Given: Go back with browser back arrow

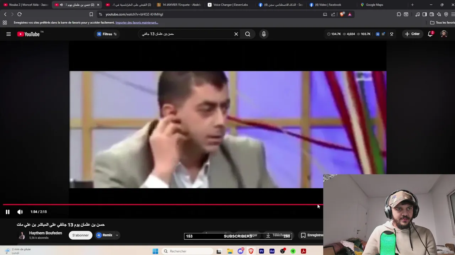Looking at the screenshot, I should [5, 14].
